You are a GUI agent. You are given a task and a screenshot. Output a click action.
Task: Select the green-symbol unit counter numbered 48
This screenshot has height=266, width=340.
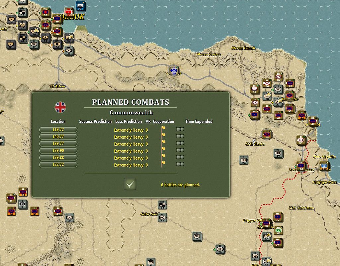(279, 230)
